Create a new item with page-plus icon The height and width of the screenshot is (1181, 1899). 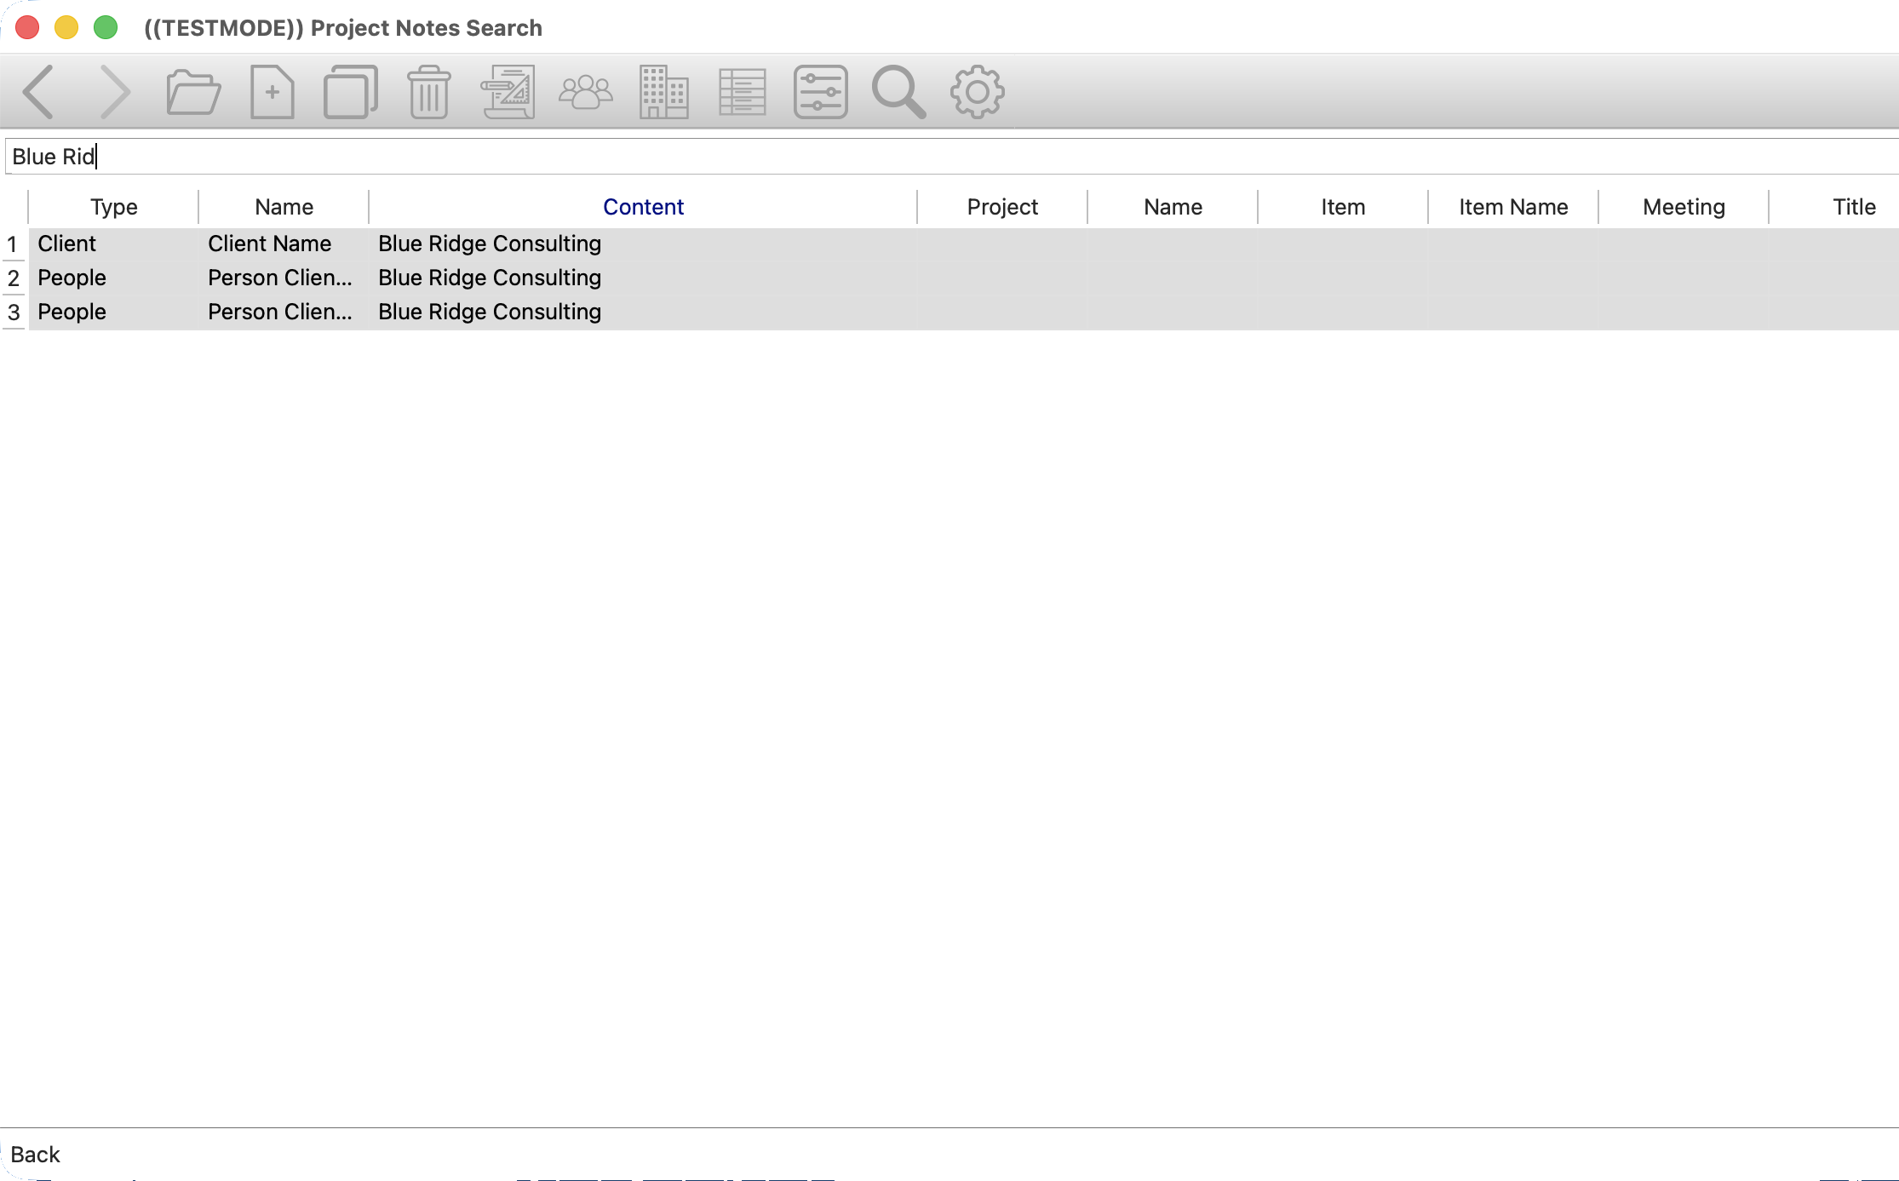click(273, 92)
